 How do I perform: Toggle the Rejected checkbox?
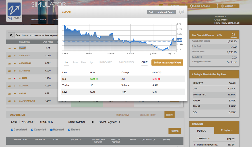click(52, 130)
